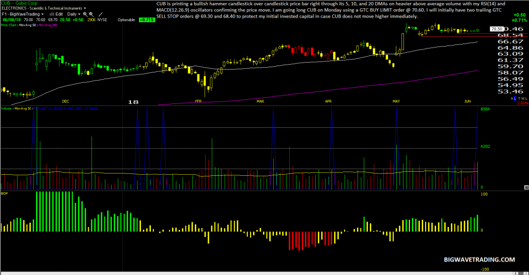Click the open price 70.00 in quote row
Screen dimensions: 529x275
coord(28,20)
